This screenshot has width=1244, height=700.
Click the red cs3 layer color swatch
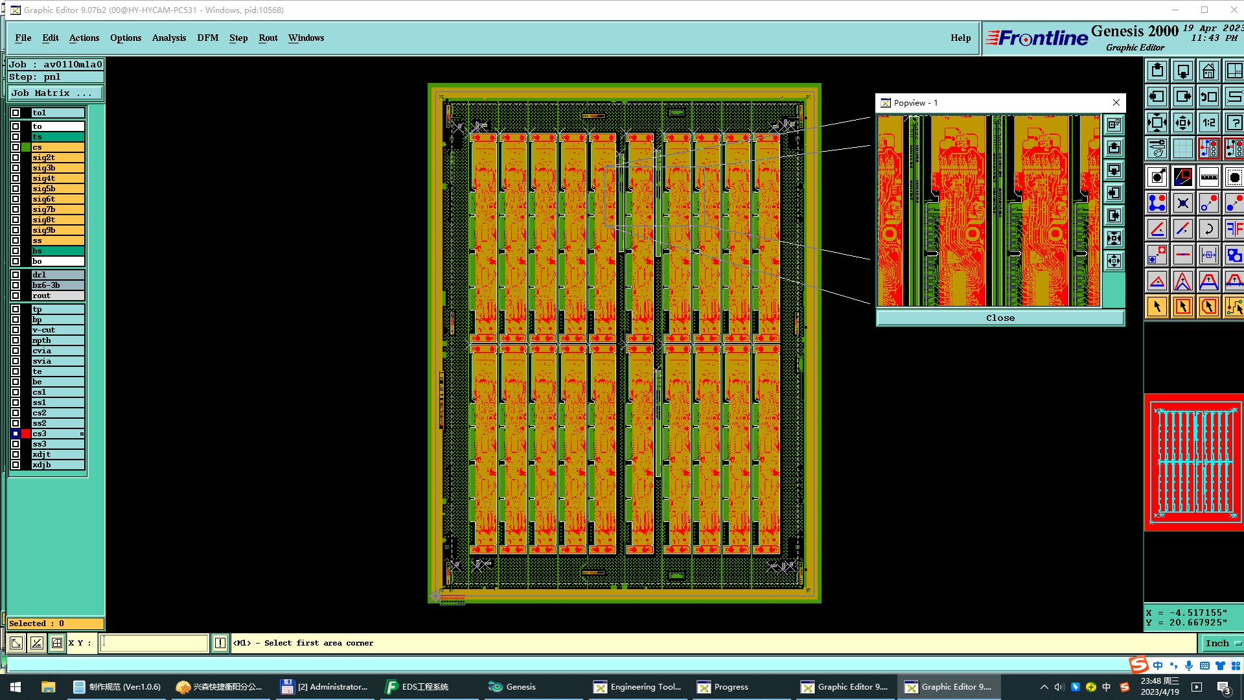point(26,434)
